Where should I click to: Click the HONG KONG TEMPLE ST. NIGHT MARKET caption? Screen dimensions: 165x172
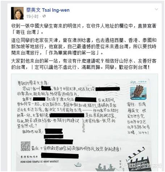point(40,161)
